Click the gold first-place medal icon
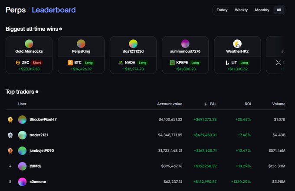 10,119
